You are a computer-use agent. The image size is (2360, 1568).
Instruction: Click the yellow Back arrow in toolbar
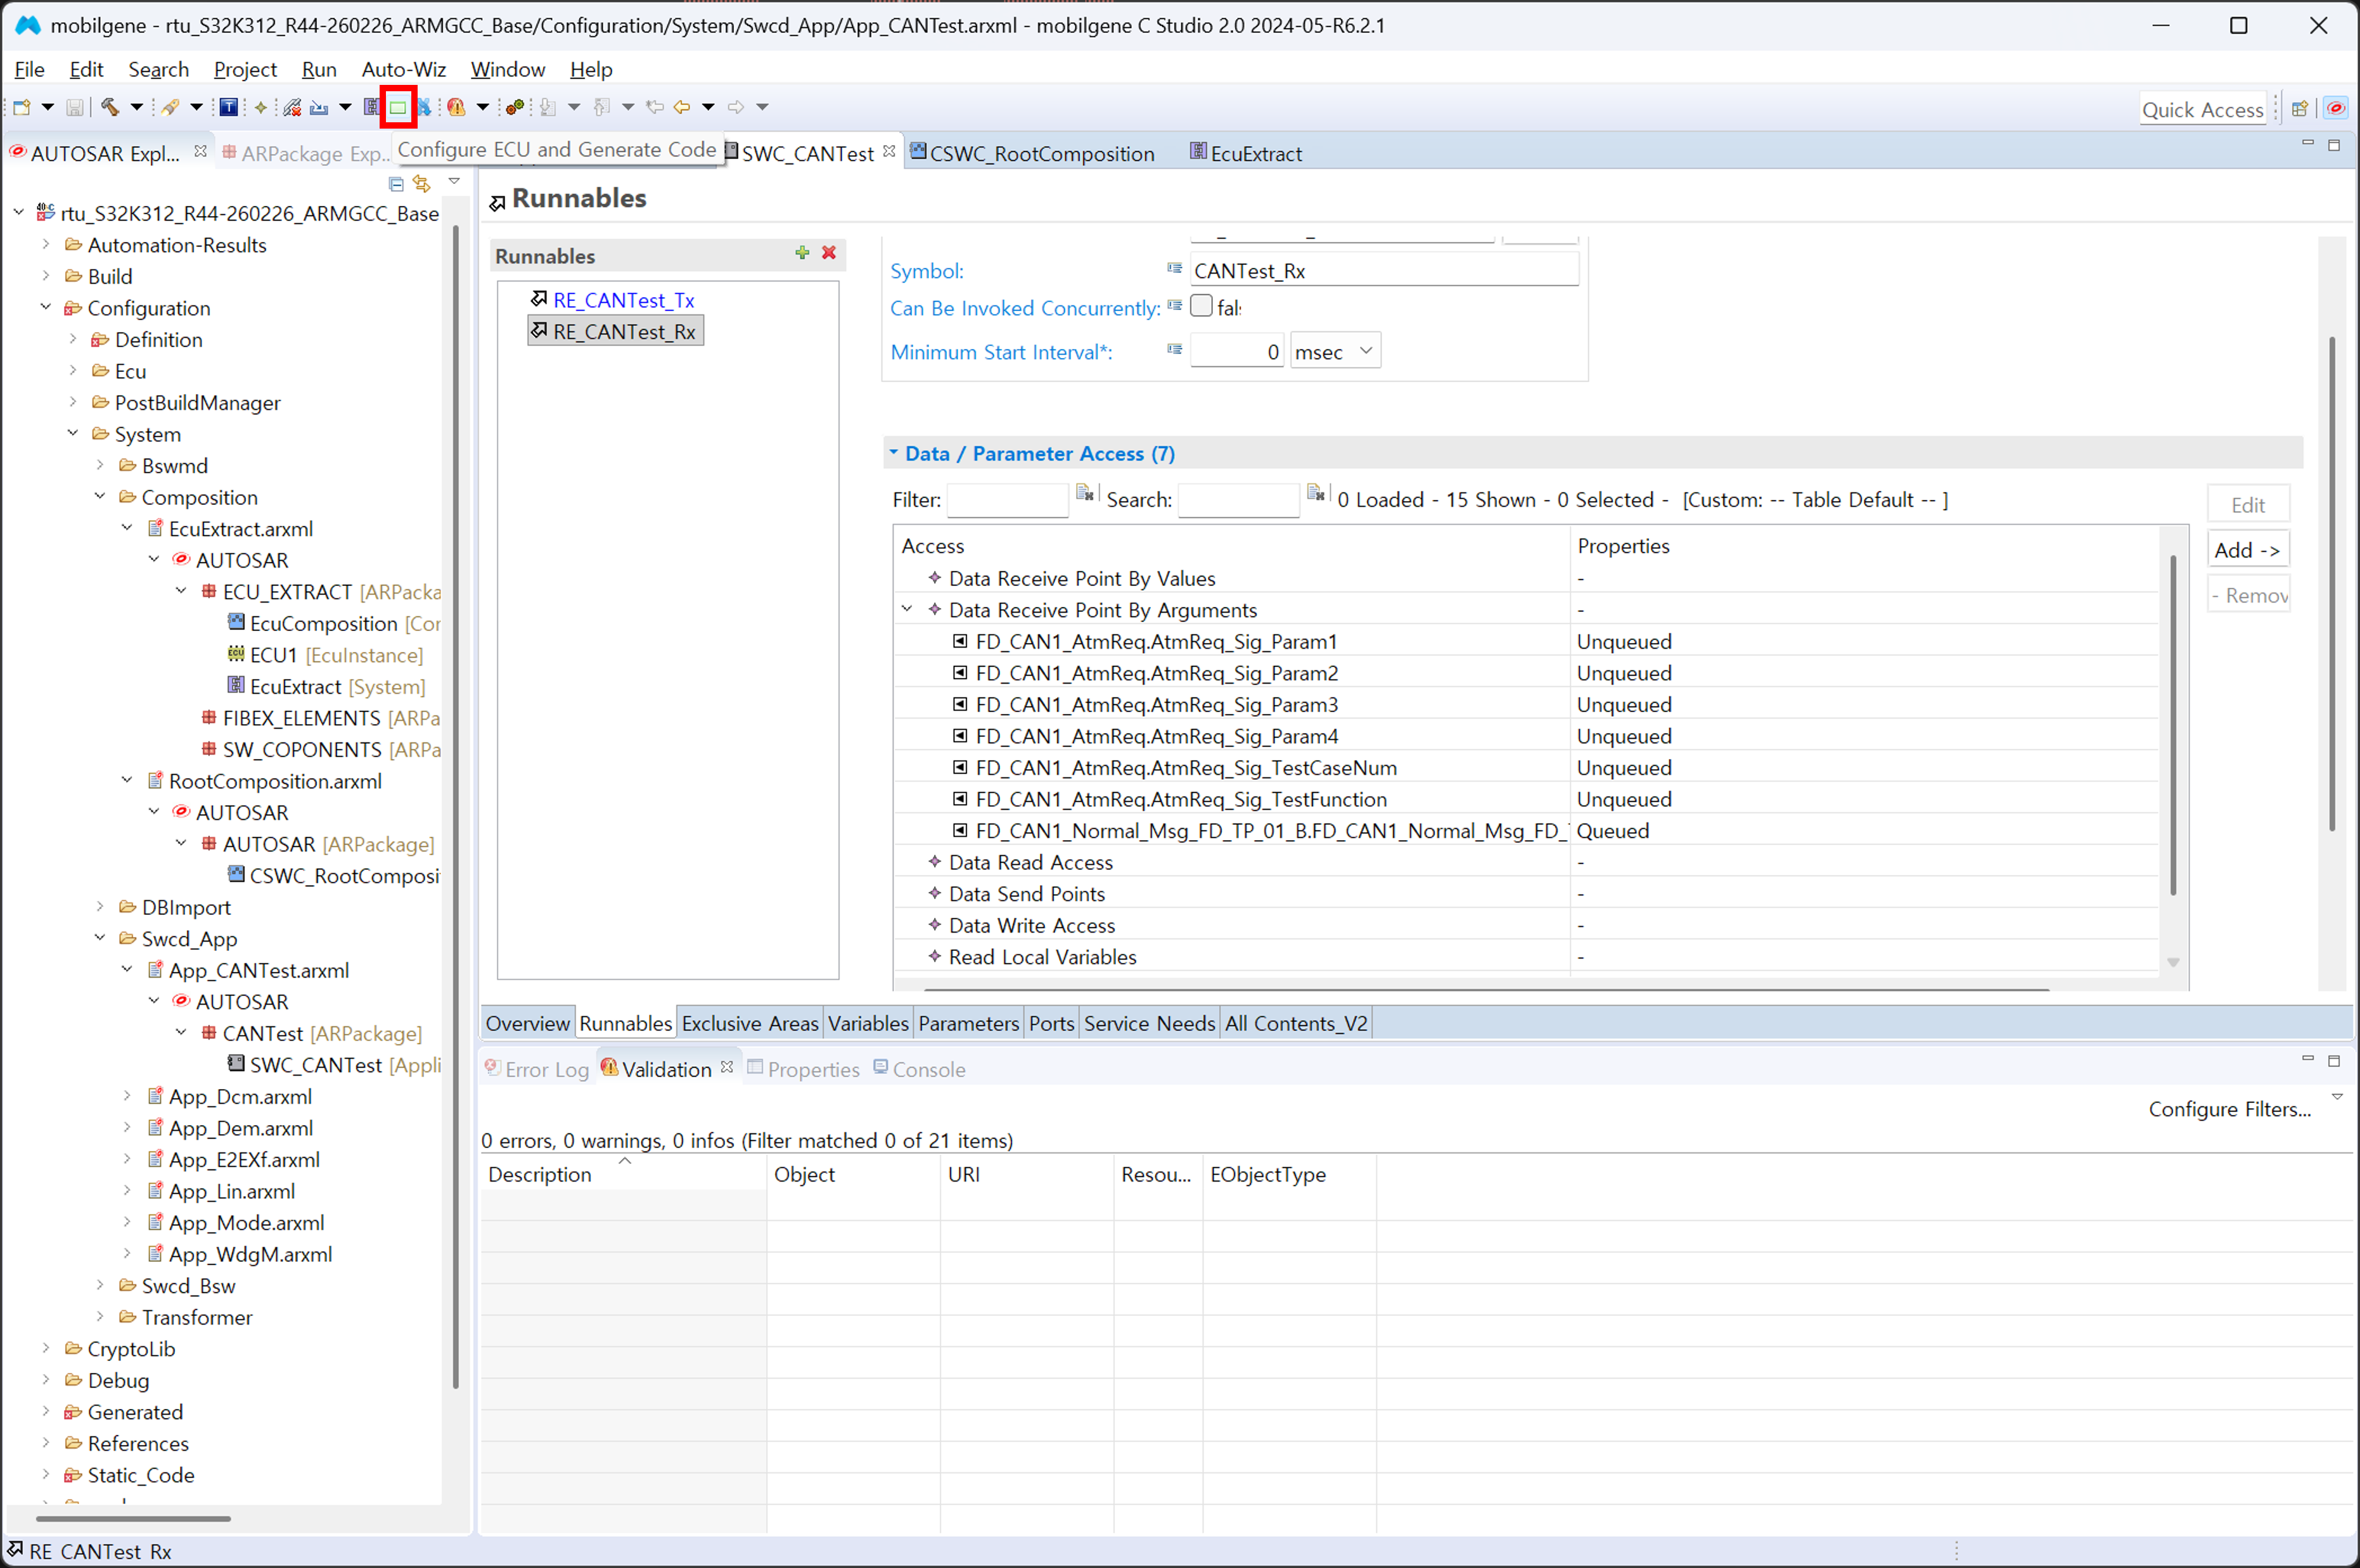(682, 107)
